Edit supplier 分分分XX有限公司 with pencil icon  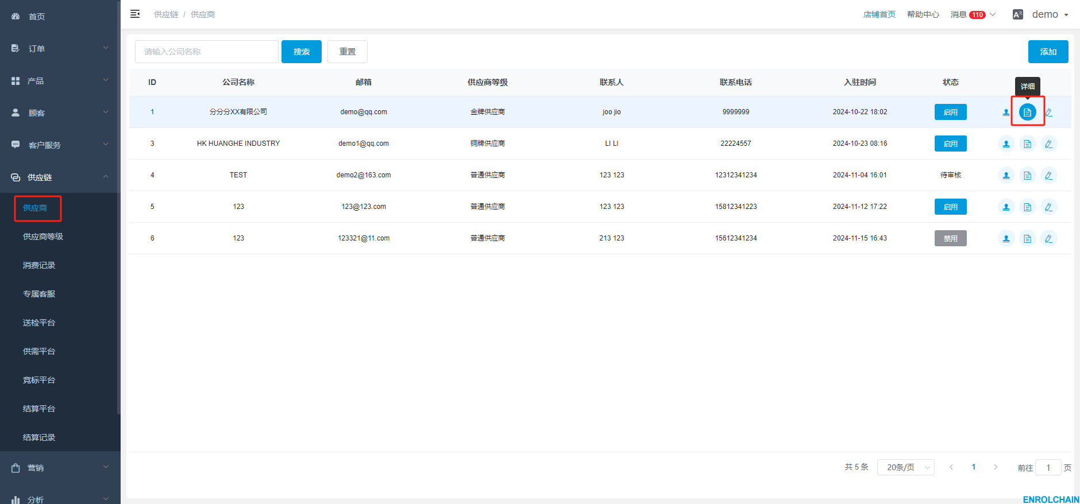(x=1049, y=112)
